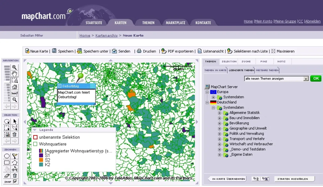This screenshot has height=187, width=323.
Task: Activate the Pan hand tool
Action: (15, 73)
